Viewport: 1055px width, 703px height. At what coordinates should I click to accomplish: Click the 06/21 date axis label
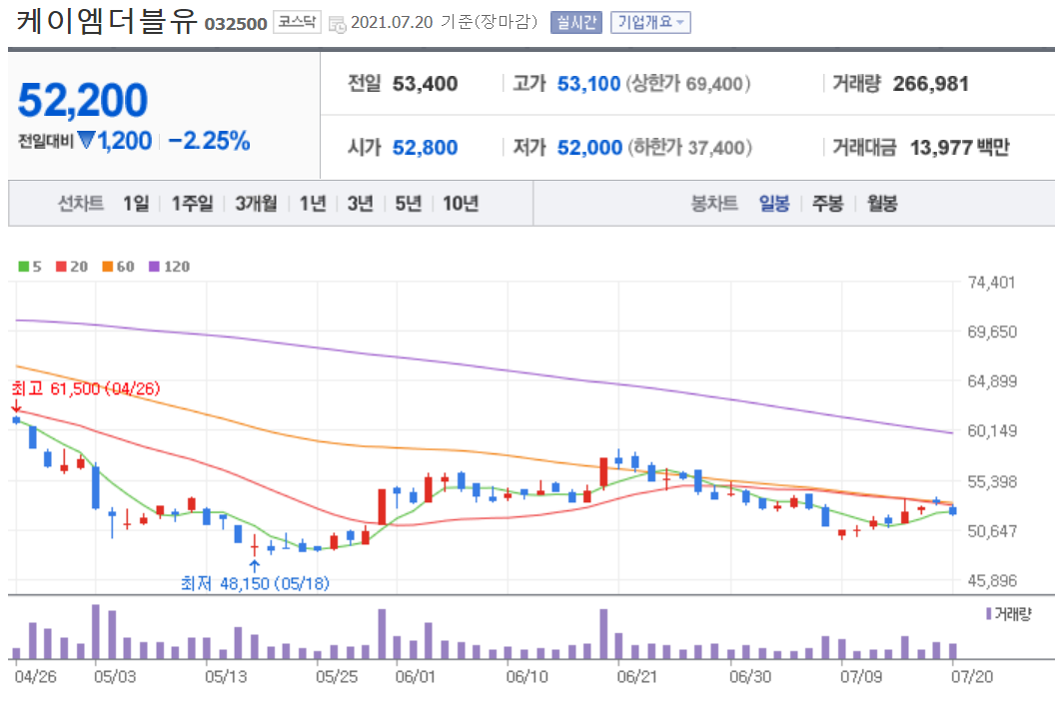(x=636, y=676)
